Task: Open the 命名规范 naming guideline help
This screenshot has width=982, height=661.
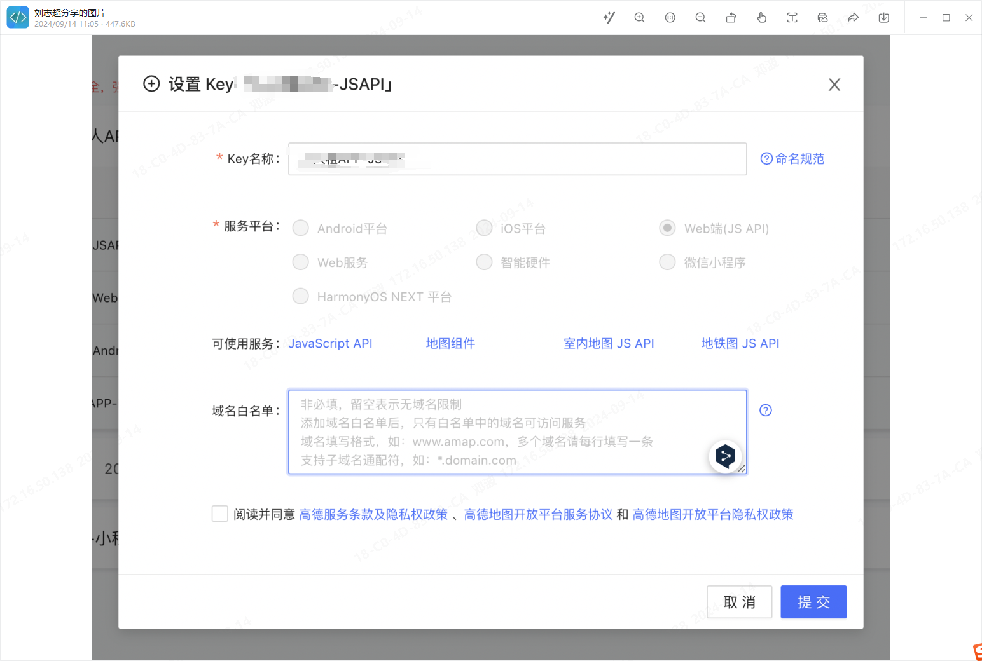Action: [x=792, y=159]
